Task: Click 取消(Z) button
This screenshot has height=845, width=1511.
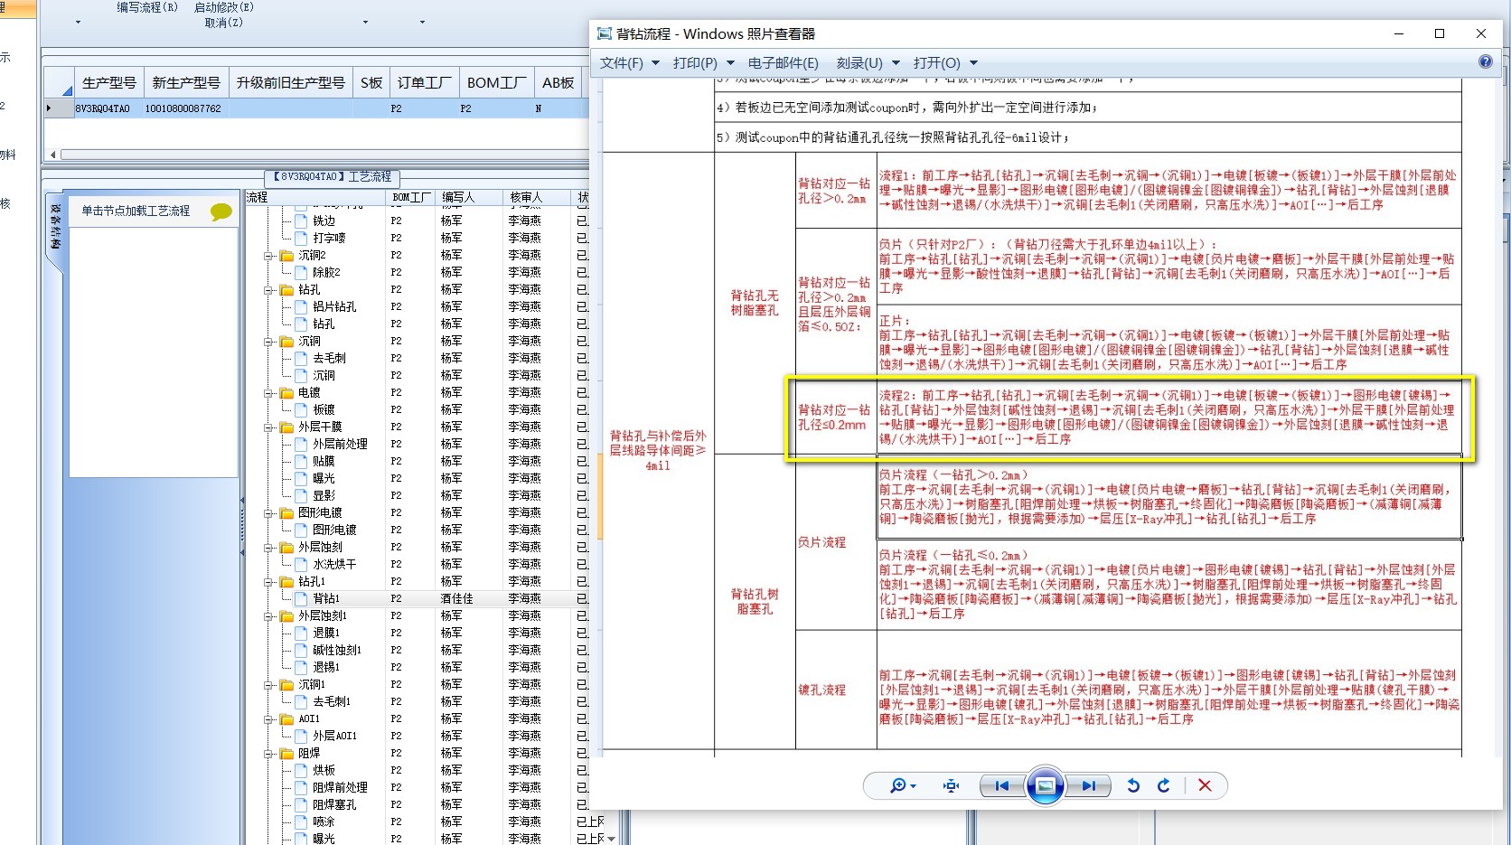Action: 223,23
